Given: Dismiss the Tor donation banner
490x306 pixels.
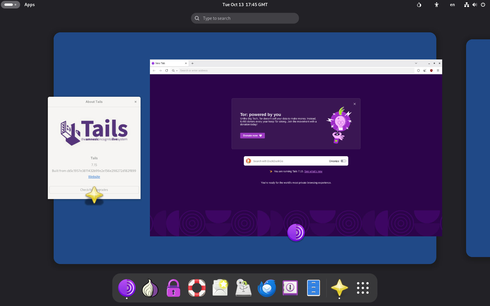Looking at the screenshot, I should (x=355, y=104).
